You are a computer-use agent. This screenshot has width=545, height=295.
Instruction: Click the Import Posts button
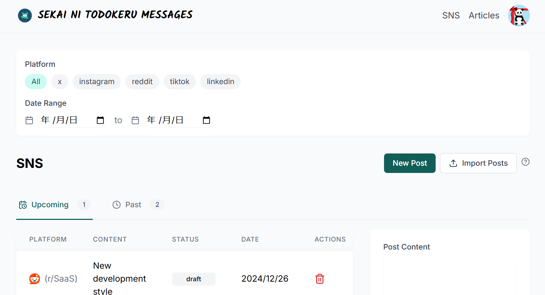(x=478, y=163)
